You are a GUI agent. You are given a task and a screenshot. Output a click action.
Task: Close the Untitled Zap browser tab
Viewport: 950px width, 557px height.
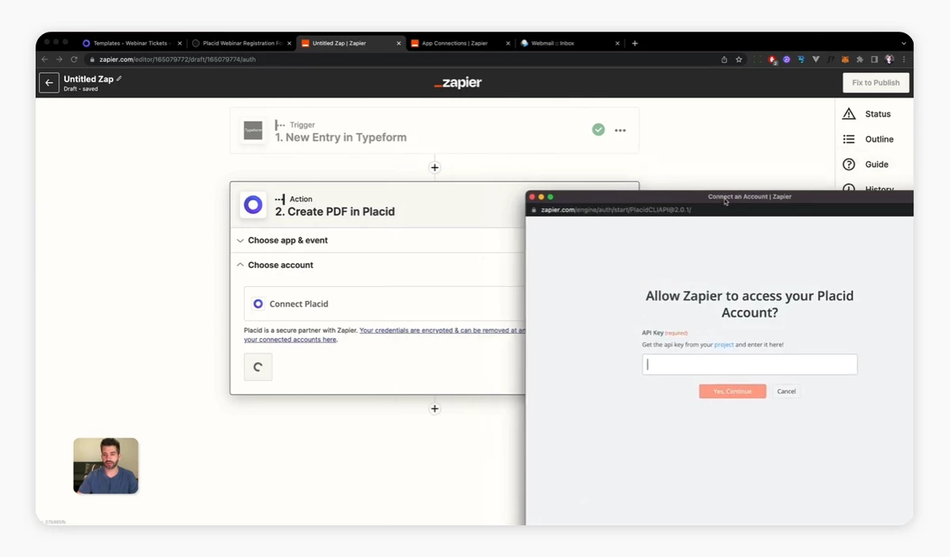tap(399, 44)
